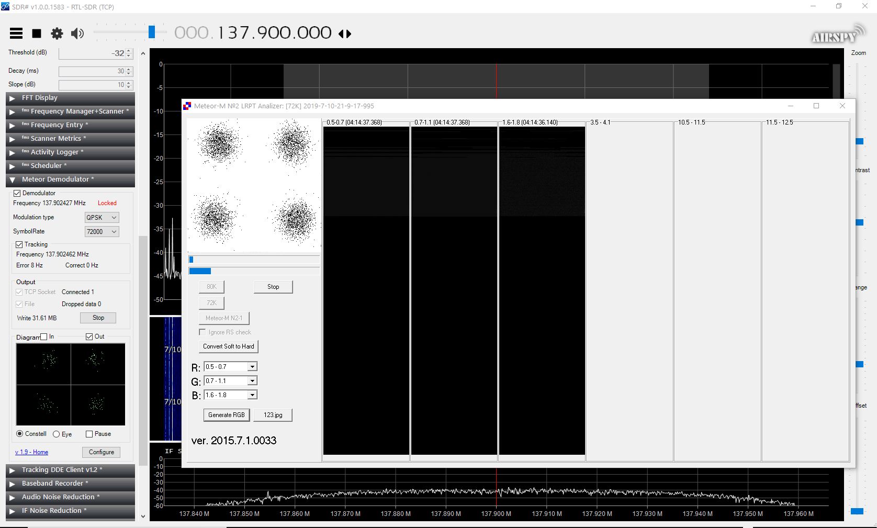877x528 pixels.
Task: Open the SymbolRate 72000 dropdown
Action: tap(102, 231)
